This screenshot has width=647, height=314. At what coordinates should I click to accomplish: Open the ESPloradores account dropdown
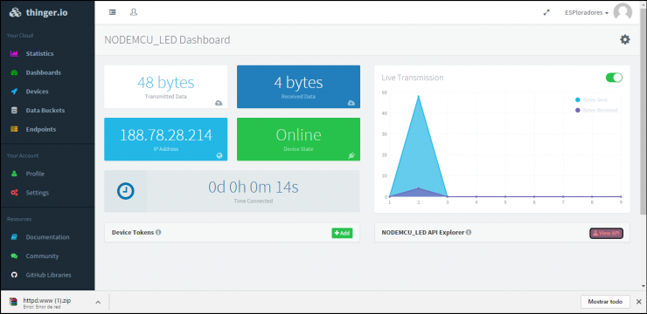click(x=587, y=13)
